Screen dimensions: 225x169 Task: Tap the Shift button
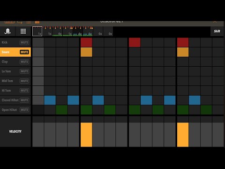coord(217,31)
